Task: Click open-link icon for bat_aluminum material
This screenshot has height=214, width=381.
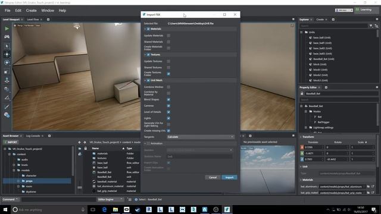Action: (373, 186)
